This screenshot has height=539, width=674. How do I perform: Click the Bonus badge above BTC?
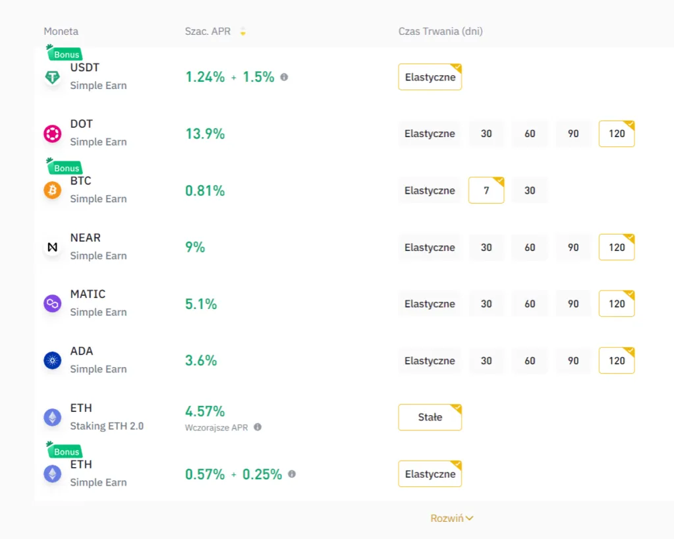point(64,167)
